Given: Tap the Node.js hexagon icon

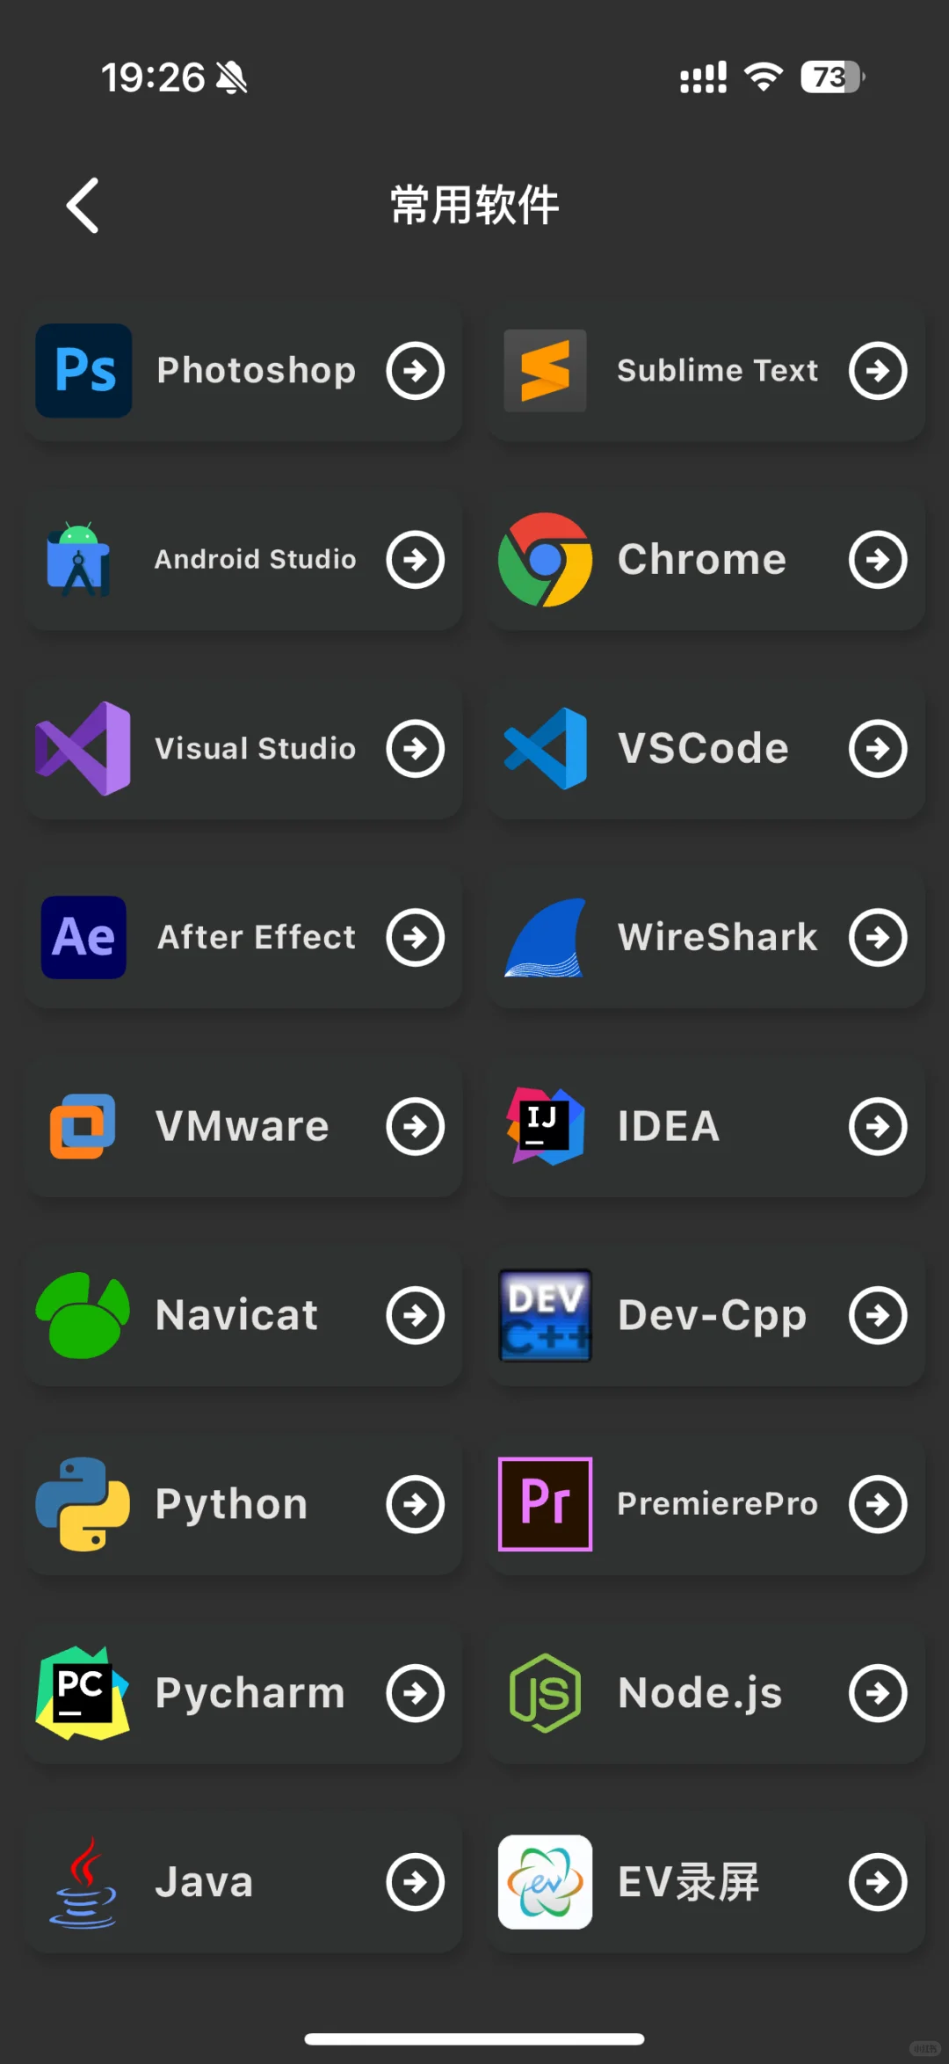Looking at the screenshot, I should [545, 1693].
